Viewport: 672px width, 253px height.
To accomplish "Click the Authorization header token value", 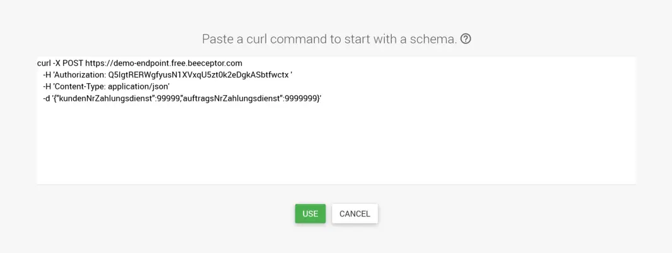I will pos(198,75).
